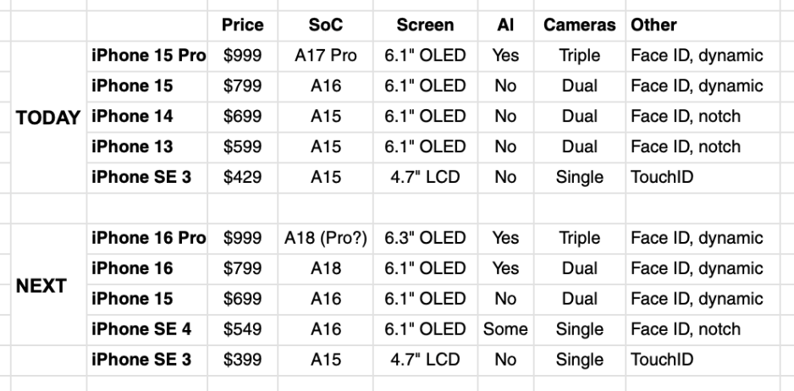
Task: Click the iPhone 15 Pro cell
Action: [148, 56]
